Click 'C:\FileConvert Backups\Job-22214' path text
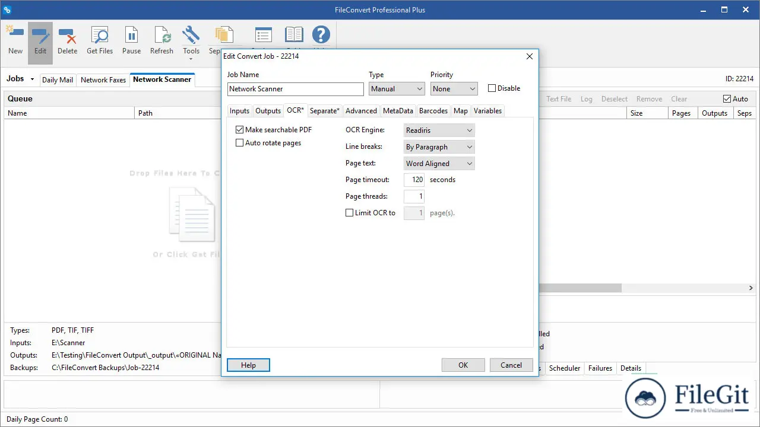Screen dimensions: 760x427 click(106, 368)
